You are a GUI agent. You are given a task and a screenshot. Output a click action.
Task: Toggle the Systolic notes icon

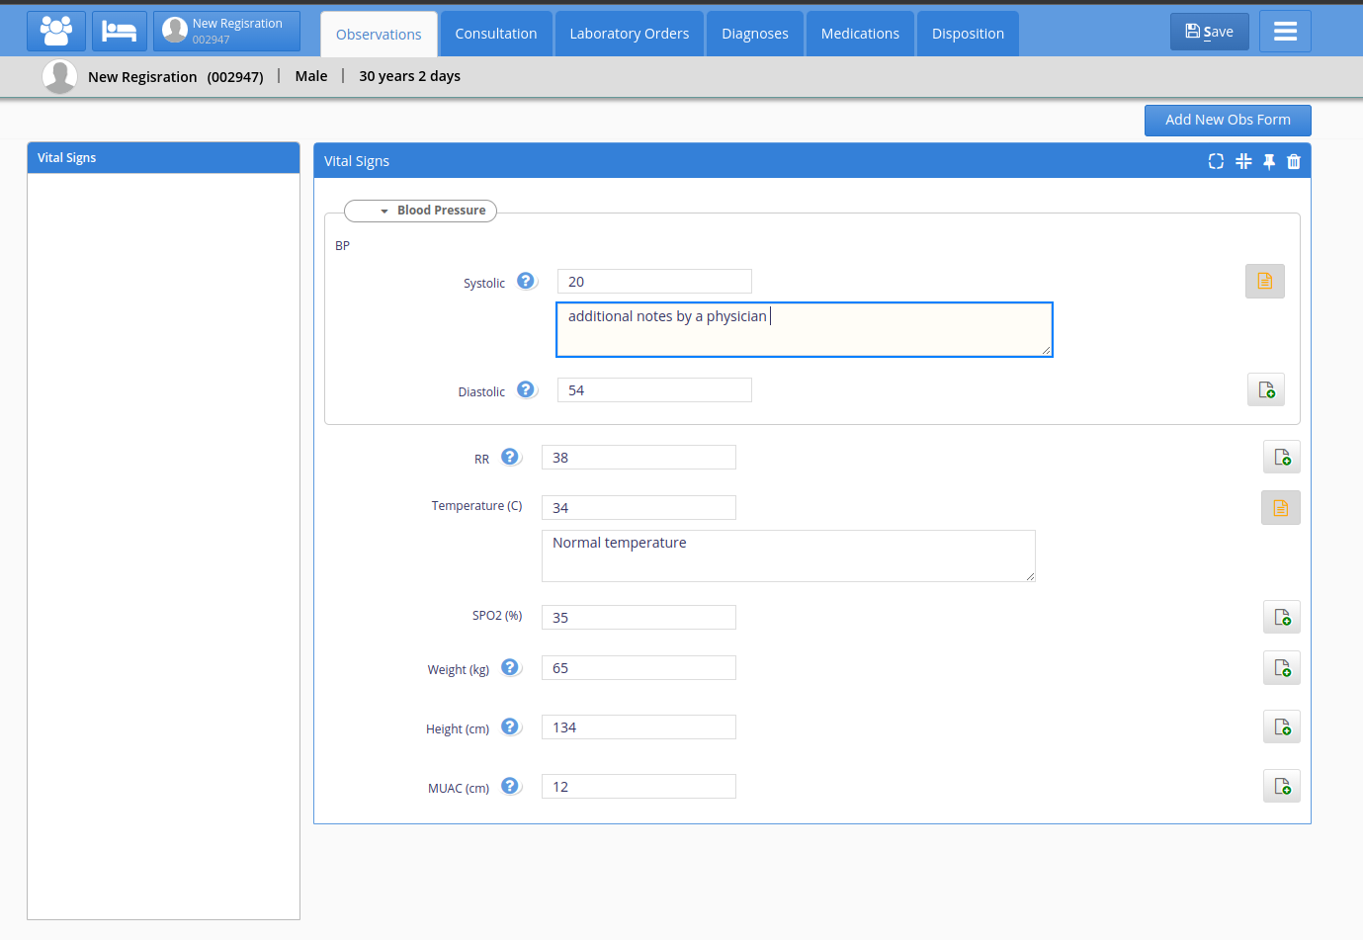click(1265, 281)
